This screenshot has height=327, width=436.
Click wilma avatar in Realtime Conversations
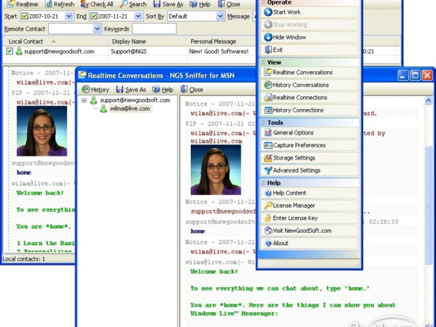(x=216, y=169)
